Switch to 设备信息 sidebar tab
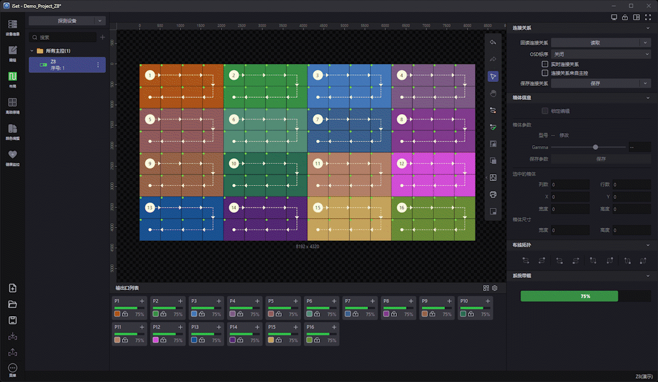Screen dimensions: 658x382 coord(12,27)
